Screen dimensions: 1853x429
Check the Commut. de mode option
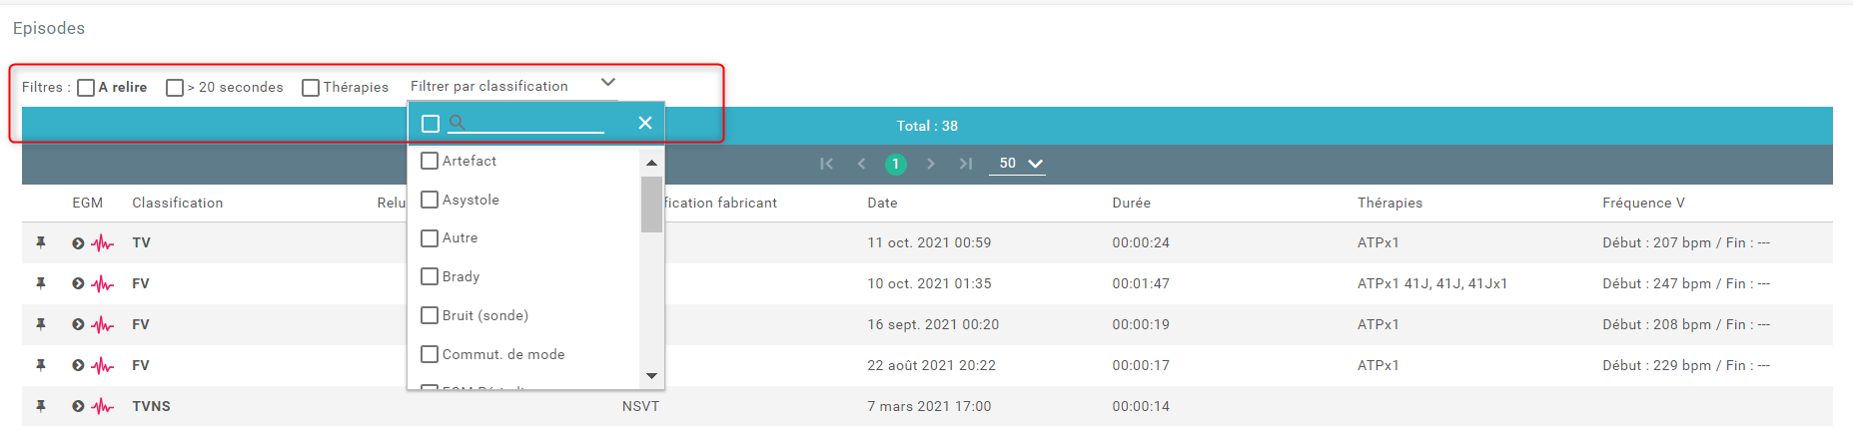(x=430, y=354)
